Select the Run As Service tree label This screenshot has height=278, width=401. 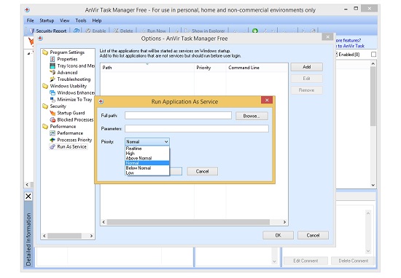click(x=71, y=146)
